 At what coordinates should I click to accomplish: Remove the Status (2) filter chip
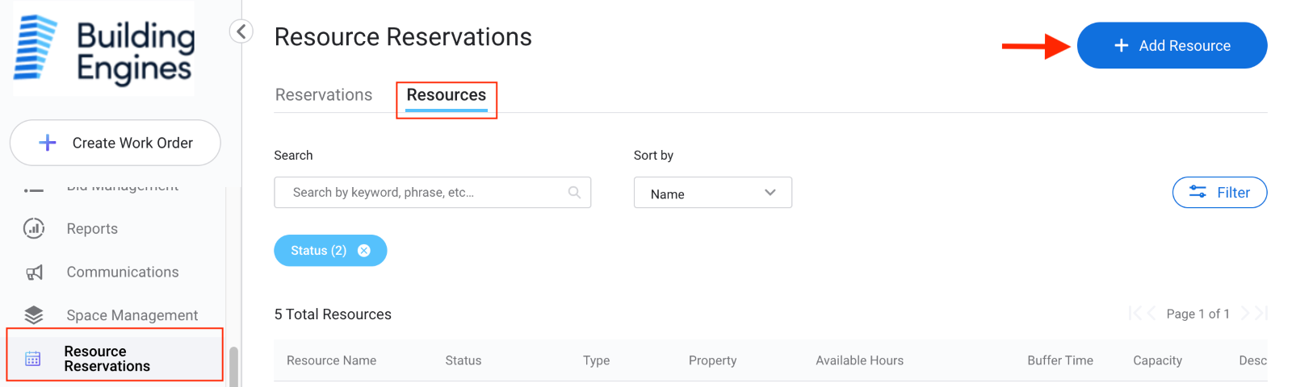[x=364, y=251]
